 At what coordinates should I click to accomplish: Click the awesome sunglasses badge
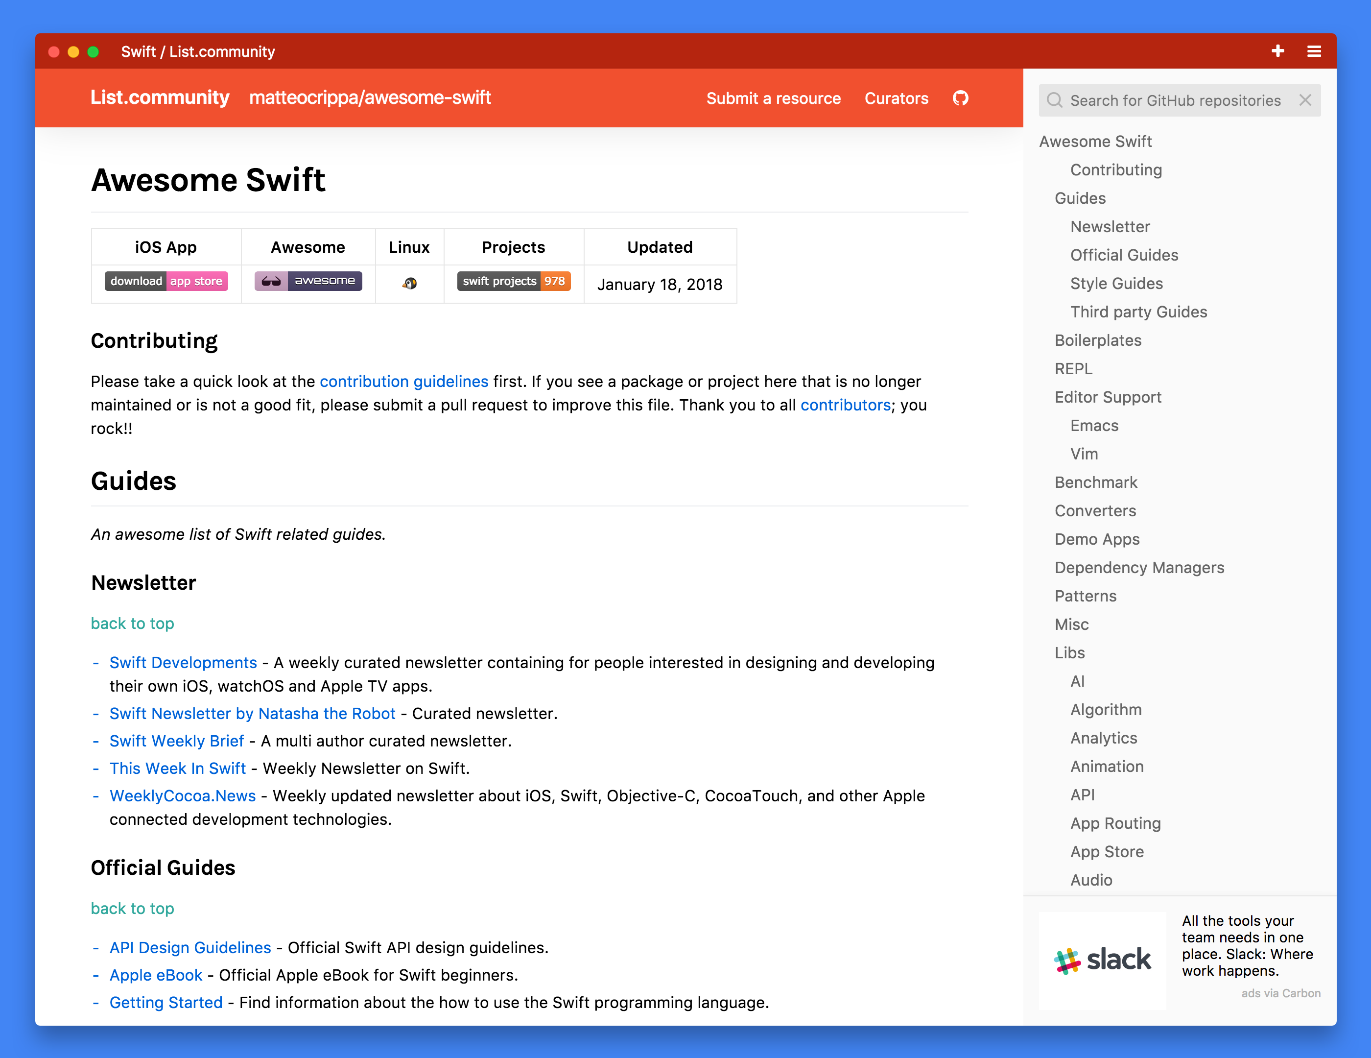pos(308,281)
